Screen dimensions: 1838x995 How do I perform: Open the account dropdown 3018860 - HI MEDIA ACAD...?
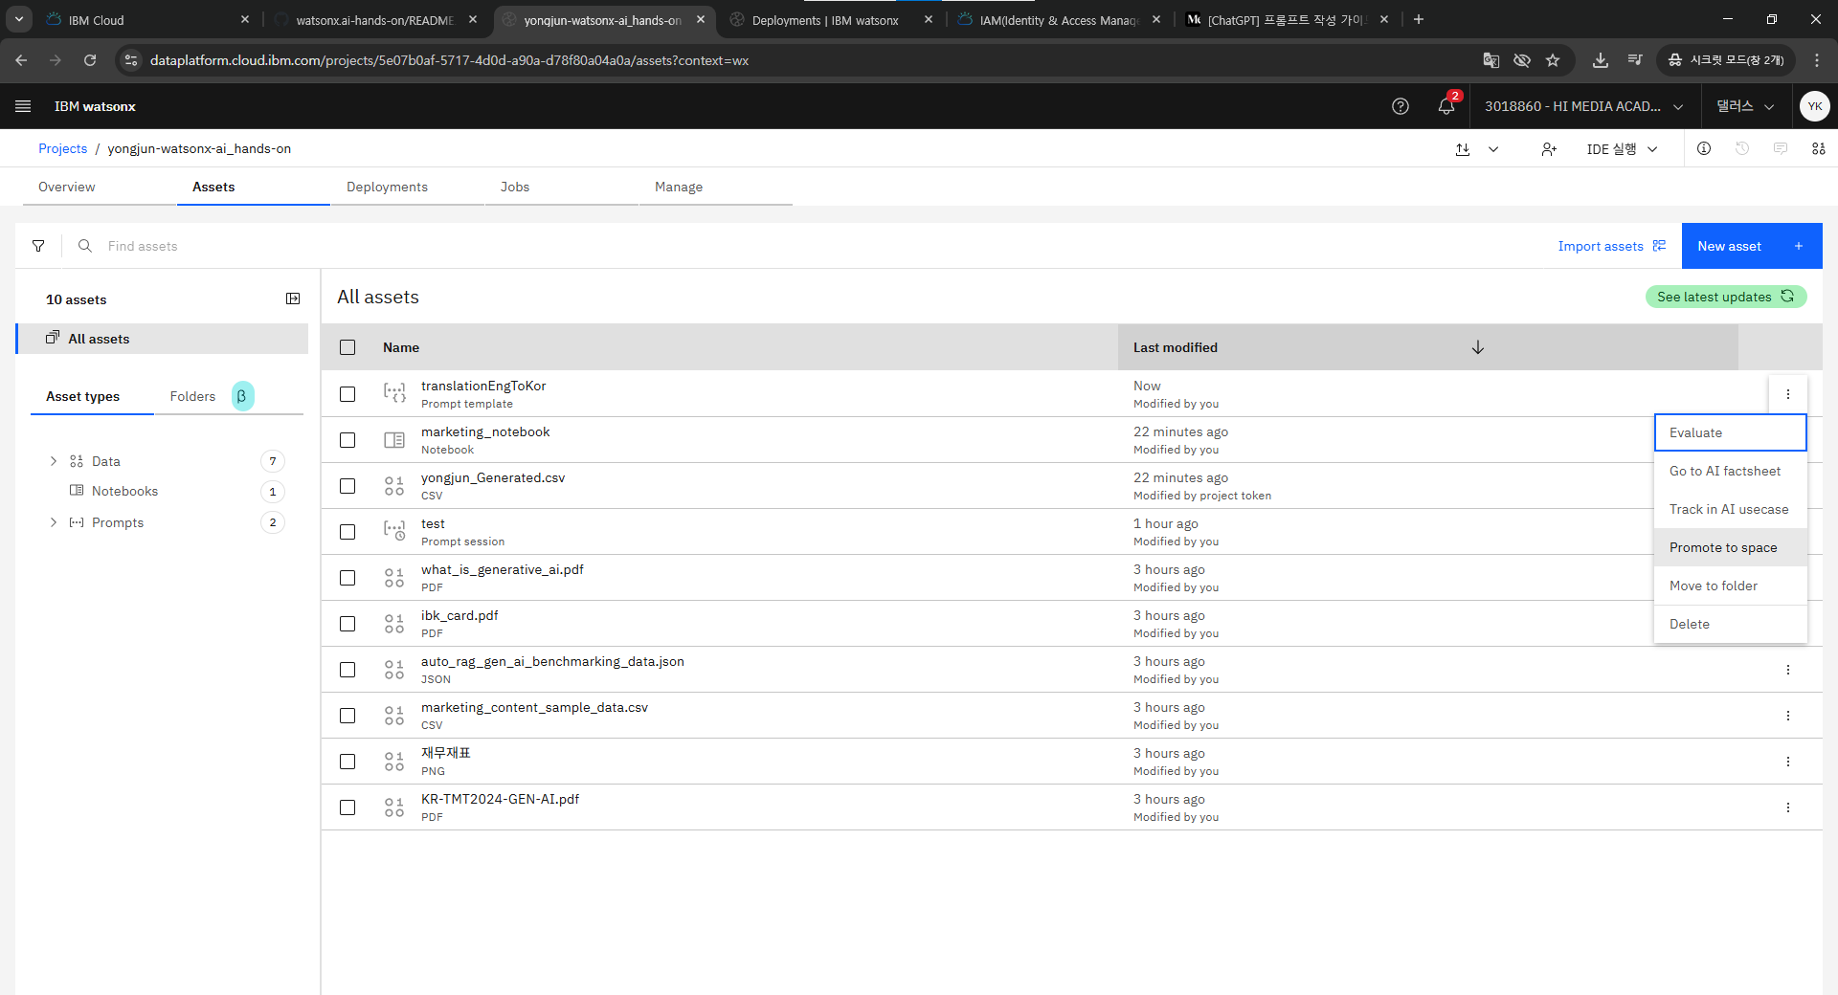(x=1583, y=106)
